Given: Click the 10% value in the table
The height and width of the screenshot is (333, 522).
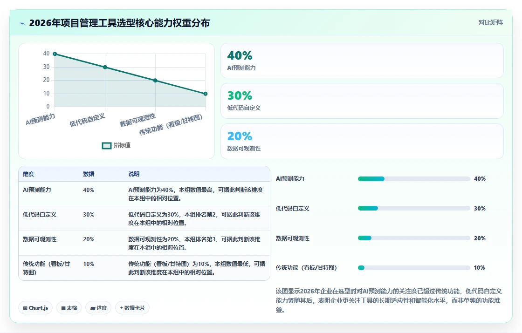Looking at the screenshot, I should 89,264.
